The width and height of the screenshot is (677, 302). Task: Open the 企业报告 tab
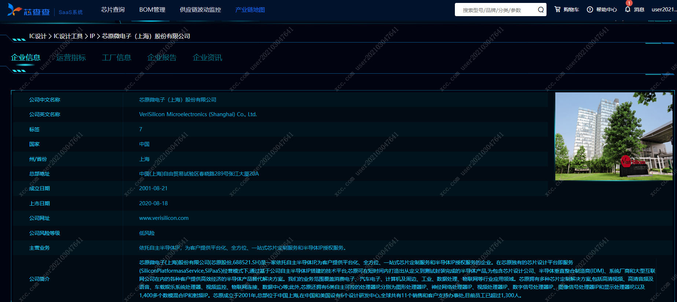click(162, 58)
